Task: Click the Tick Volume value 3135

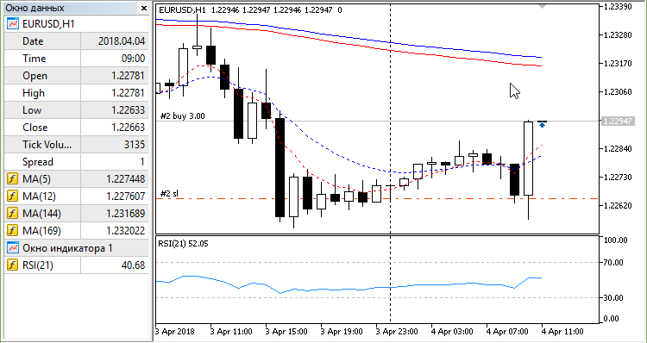Action: click(x=134, y=145)
